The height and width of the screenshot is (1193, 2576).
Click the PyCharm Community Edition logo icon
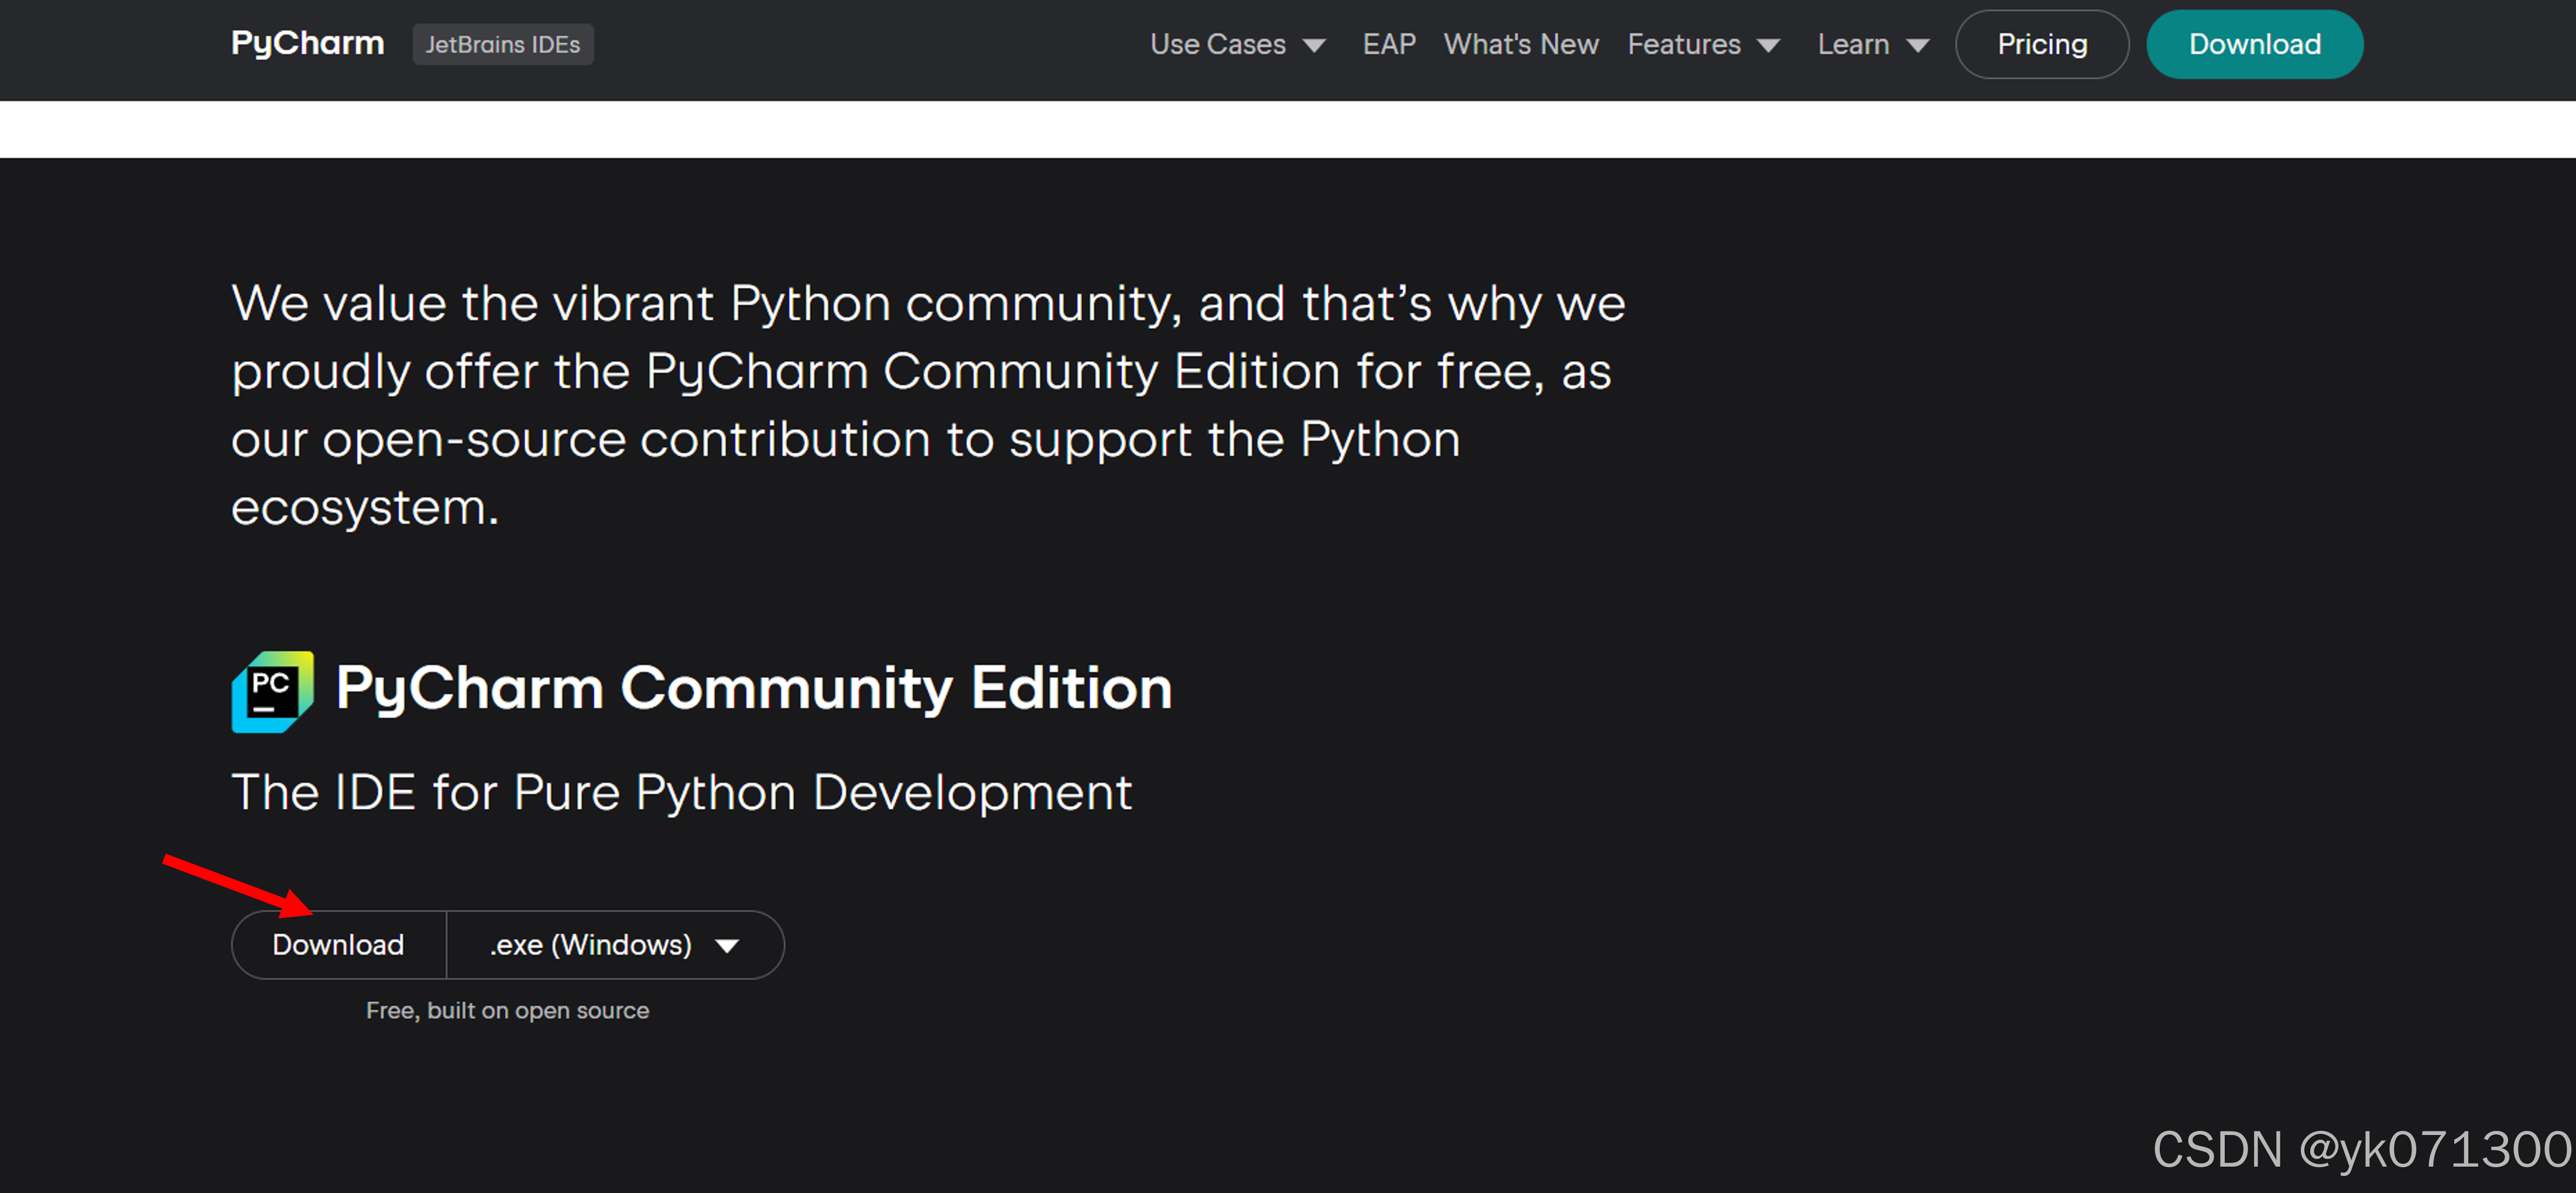point(272,691)
